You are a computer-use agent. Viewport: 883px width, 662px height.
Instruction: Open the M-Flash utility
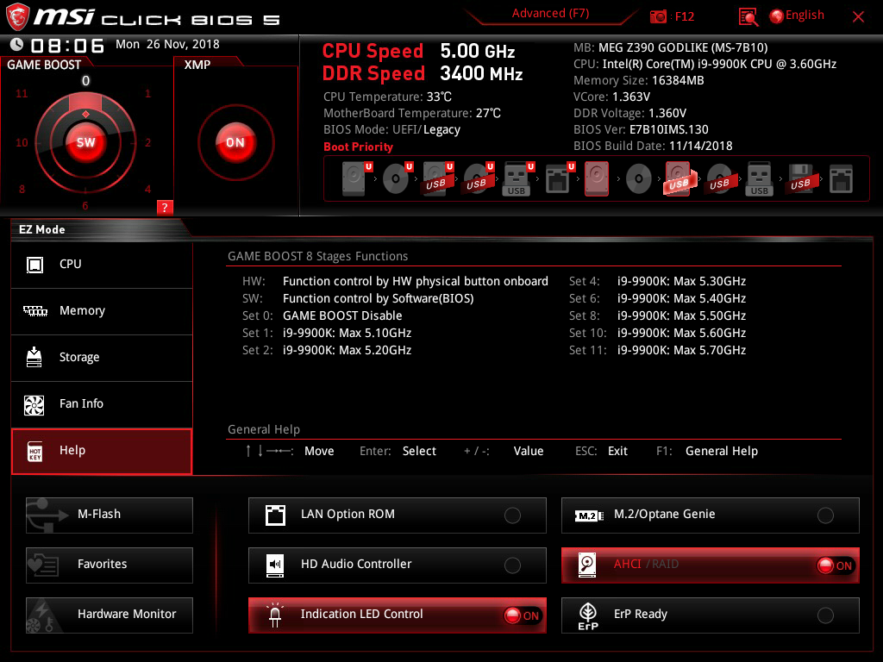pos(110,515)
